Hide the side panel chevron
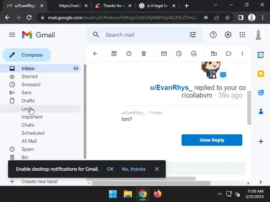The image size is (270, 202). pyautogui.click(x=261, y=182)
